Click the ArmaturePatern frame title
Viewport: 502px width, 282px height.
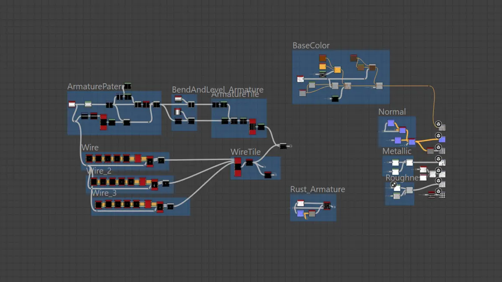point(96,86)
